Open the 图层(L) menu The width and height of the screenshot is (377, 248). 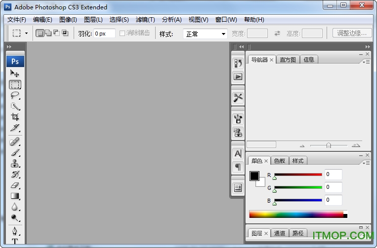click(93, 20)
